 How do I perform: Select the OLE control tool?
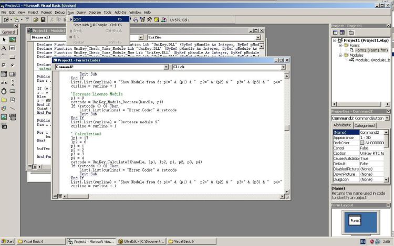[x=4, y=126]
